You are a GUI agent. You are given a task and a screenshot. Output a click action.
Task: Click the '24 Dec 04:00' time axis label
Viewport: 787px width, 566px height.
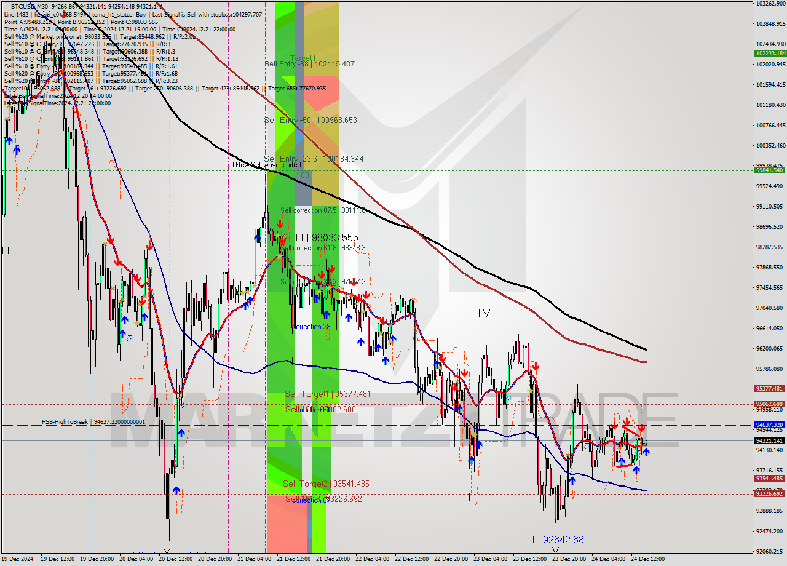pyautogui.click(x=609, y=559)
